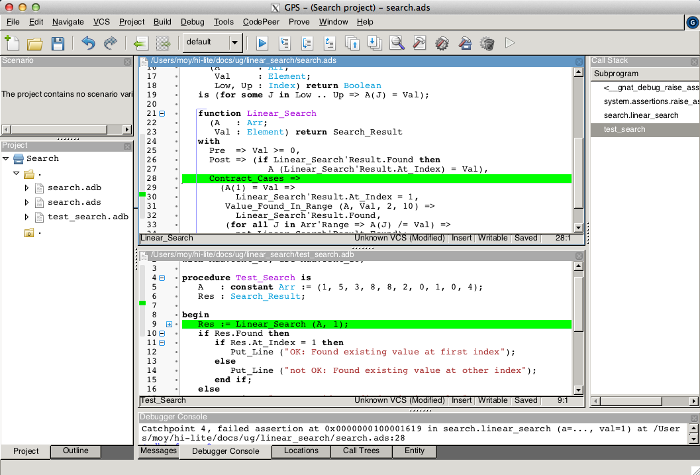Click Writable status in search.ads editor
This screenshot has width=700, height=475.
pyautogui.click(x=493, y=238)
